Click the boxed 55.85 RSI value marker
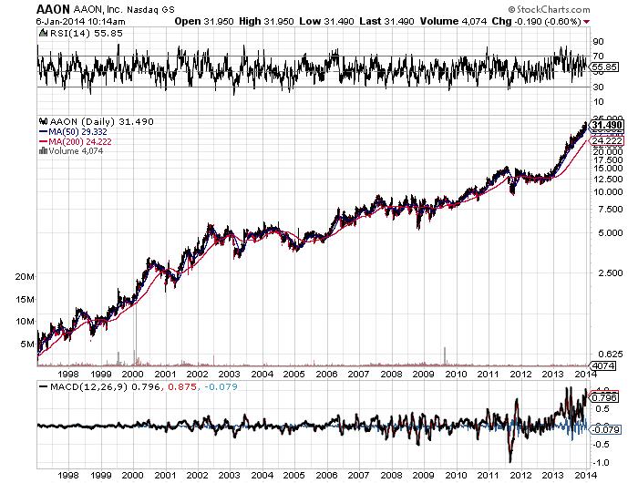 [604, 67]
